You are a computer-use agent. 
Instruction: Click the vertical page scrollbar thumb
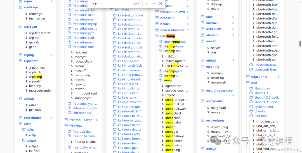click(x=300, y=43)
